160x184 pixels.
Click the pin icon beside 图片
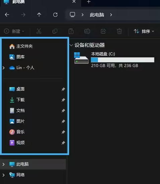[x=63, y=121]
